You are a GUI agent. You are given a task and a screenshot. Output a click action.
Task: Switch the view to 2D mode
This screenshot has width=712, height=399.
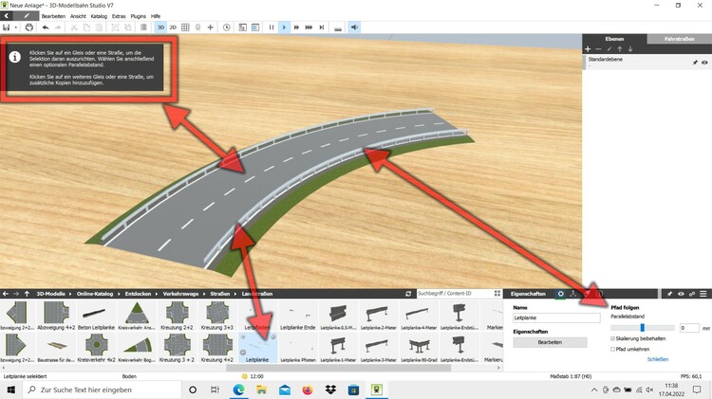pos(173,27)
